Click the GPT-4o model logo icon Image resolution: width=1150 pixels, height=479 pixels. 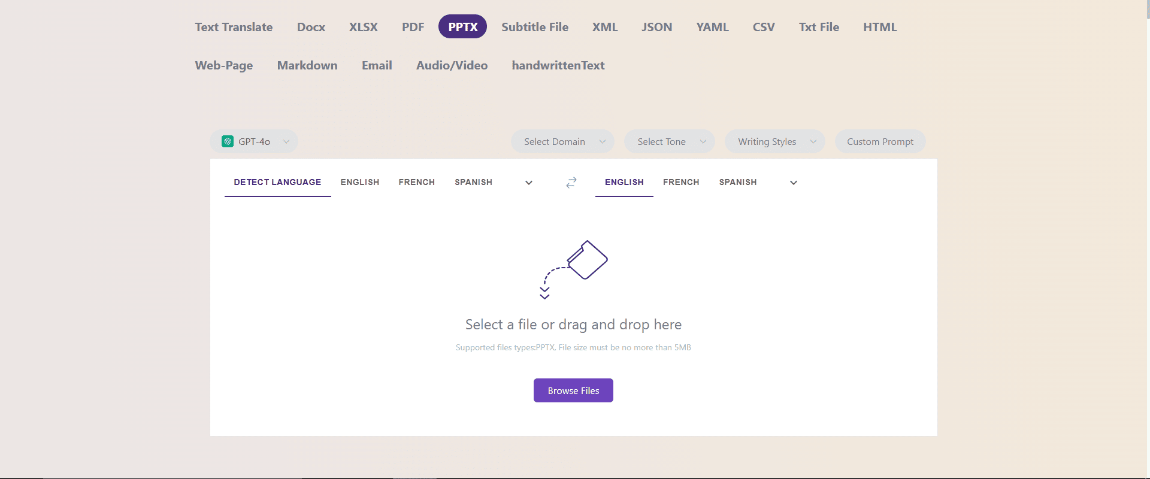click(x=228, y=141)
